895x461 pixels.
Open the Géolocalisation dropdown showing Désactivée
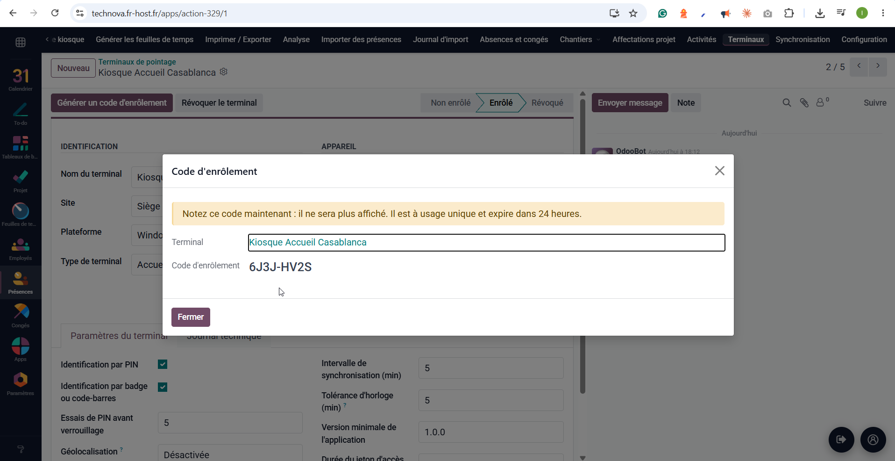230,453
